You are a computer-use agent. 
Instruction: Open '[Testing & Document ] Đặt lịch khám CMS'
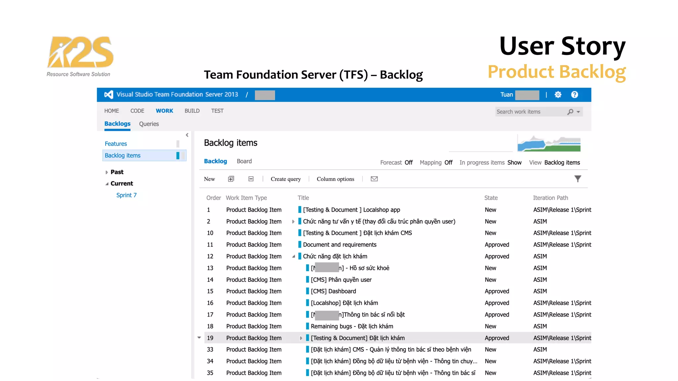[x=358, y=233]
